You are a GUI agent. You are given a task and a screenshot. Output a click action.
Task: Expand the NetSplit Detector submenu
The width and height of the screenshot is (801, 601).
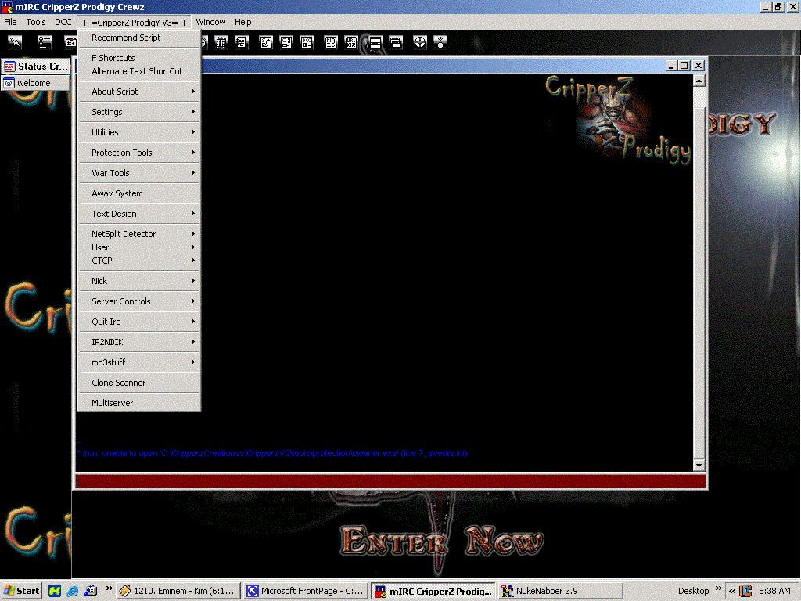[139, 234]
